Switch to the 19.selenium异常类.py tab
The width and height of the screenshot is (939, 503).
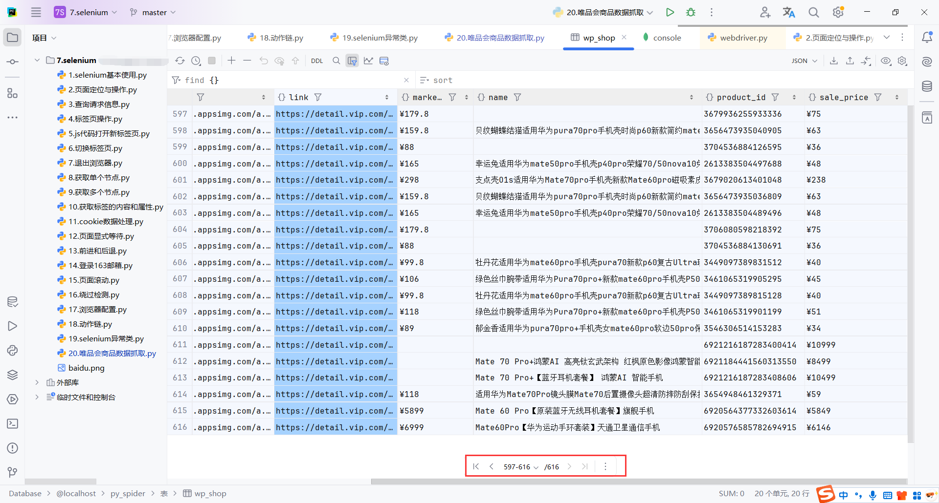point(374,38)
